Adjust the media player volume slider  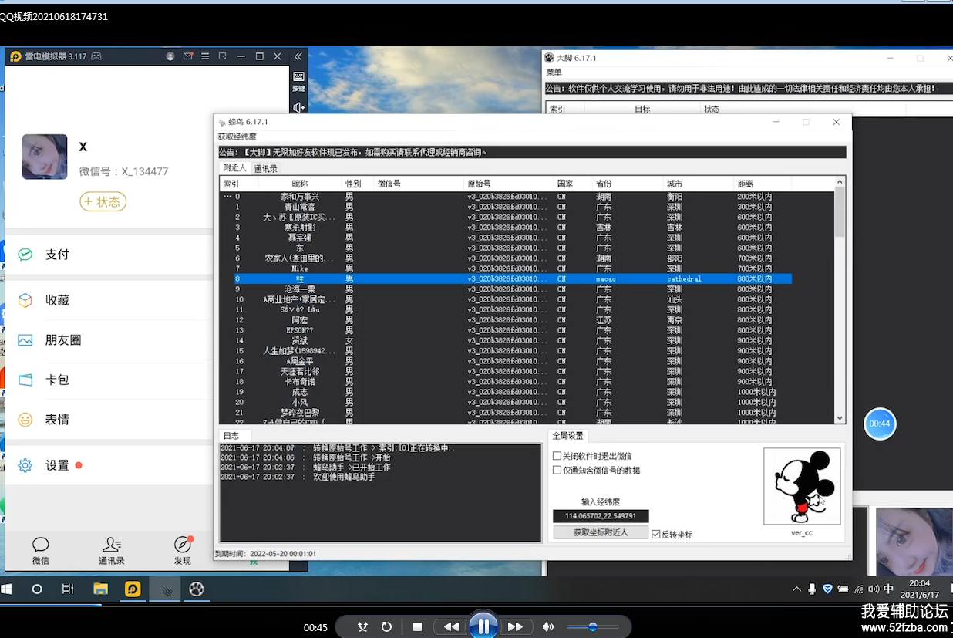(592, 627)
